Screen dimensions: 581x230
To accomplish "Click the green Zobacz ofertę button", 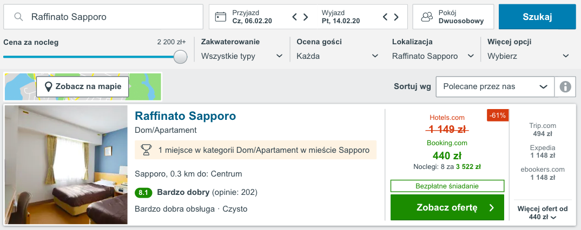I will [447, 208].
